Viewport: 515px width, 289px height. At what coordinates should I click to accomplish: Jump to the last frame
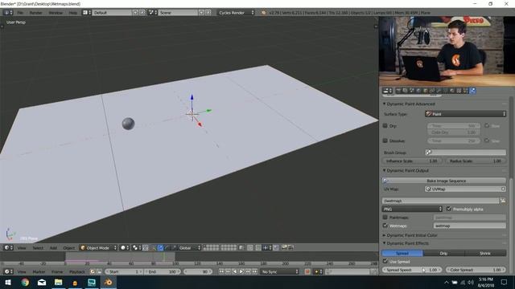pyautogui.click(x=254, y=271)
